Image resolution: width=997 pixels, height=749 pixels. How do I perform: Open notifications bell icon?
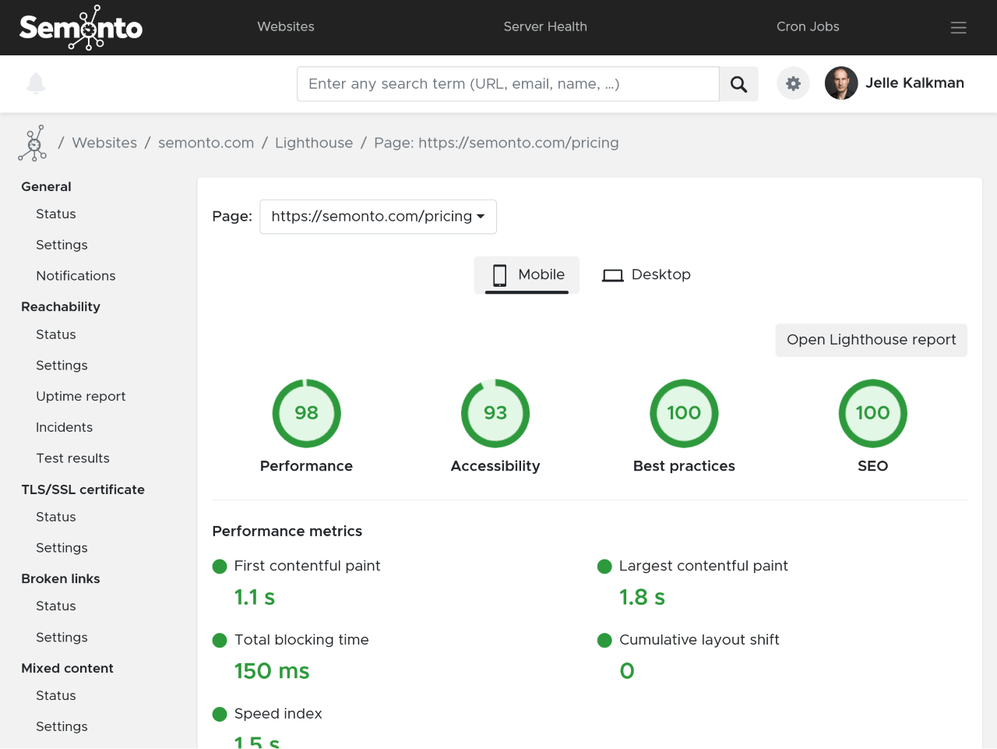click(36, 83)
